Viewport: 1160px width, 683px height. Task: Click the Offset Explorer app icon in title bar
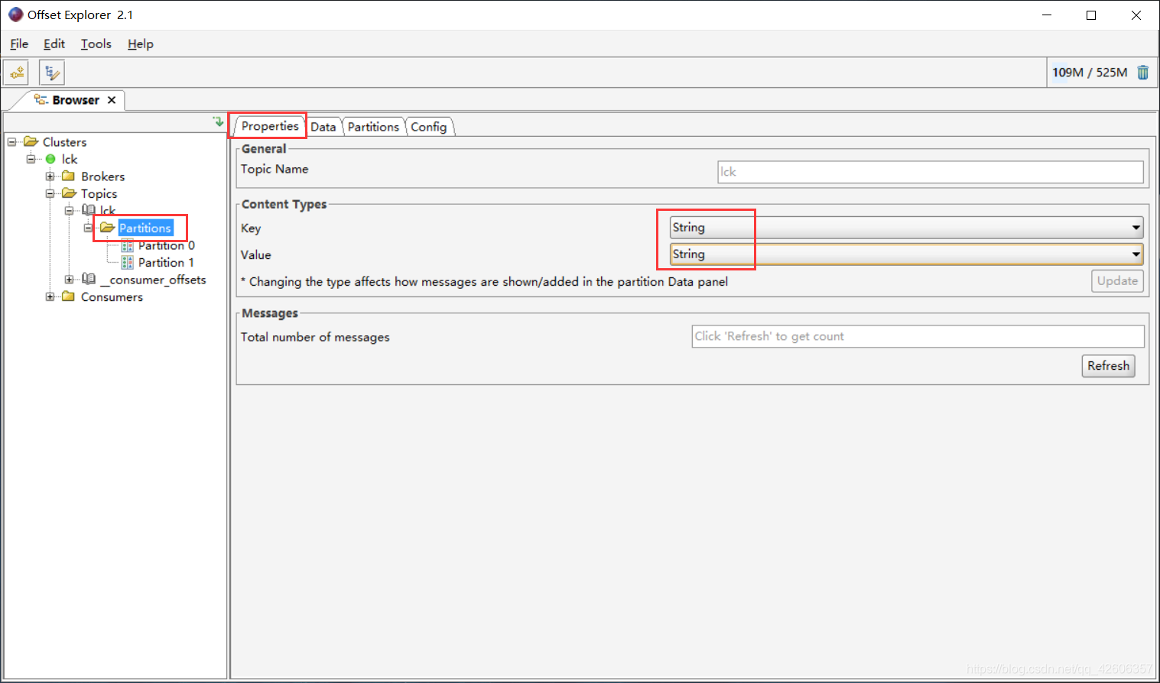(15, 15)
